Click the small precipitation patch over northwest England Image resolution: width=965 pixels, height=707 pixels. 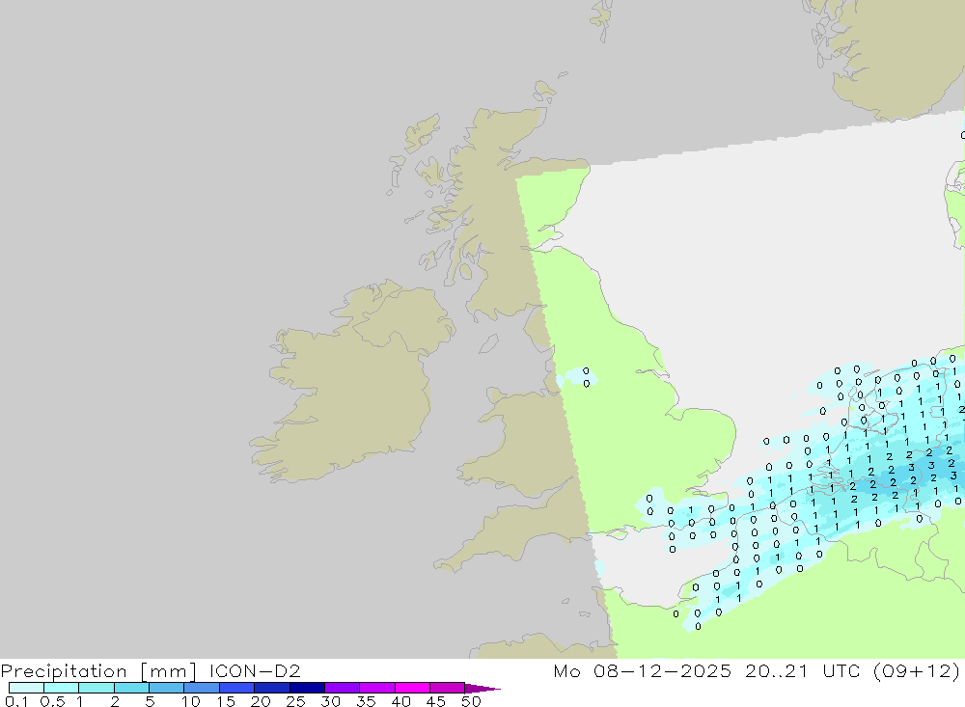[579, 377]
